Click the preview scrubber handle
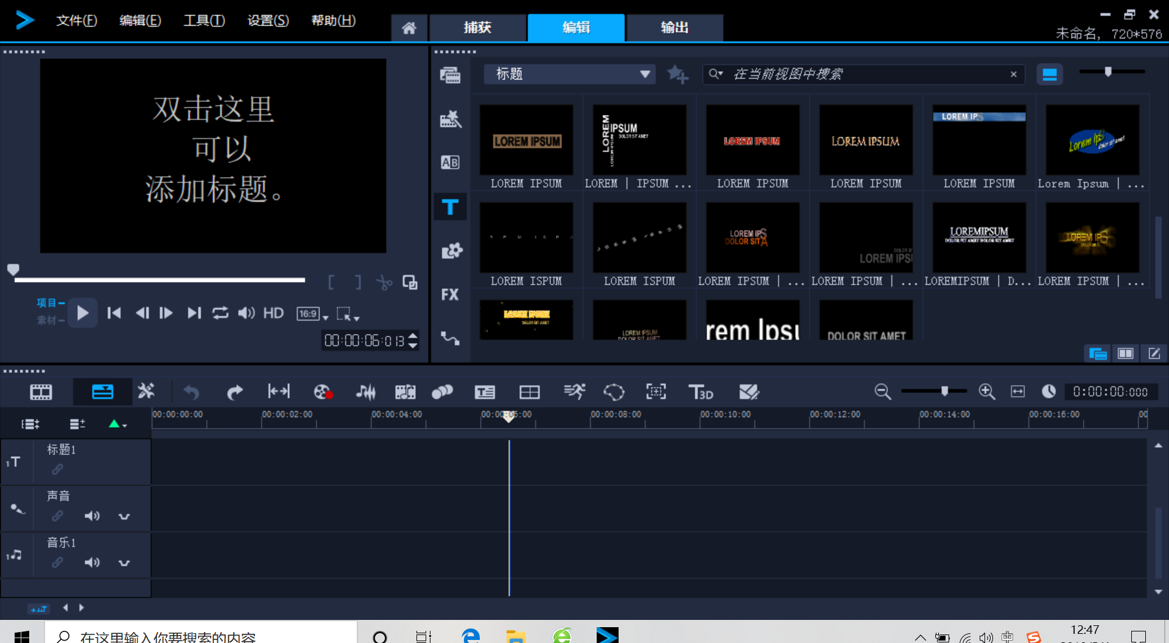Screen dimensions: 1169x643 [13, 269]
